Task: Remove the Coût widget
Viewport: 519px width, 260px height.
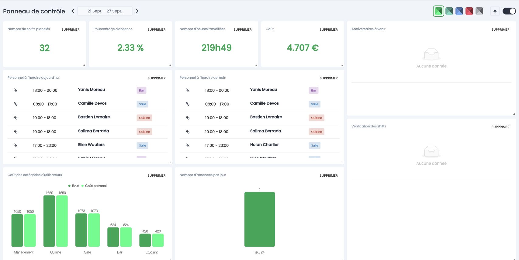Action: pos(329,29)
